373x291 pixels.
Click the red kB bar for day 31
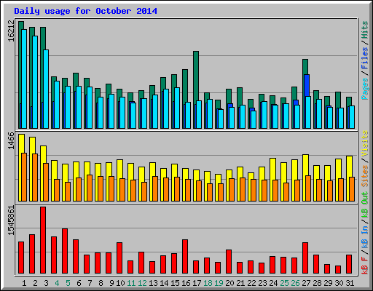(349, 264)
